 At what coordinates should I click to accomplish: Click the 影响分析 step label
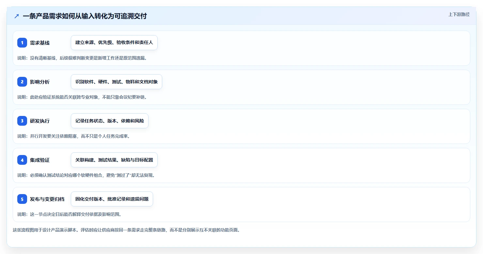tap(40, 82)
